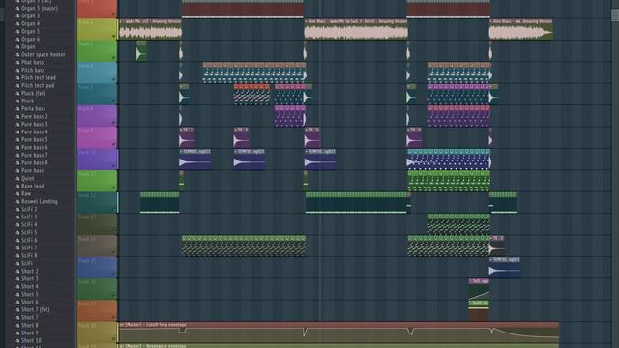Toggle the mute switch on Track 5
This screenshot has height=348, width=619.
[114, 58]
